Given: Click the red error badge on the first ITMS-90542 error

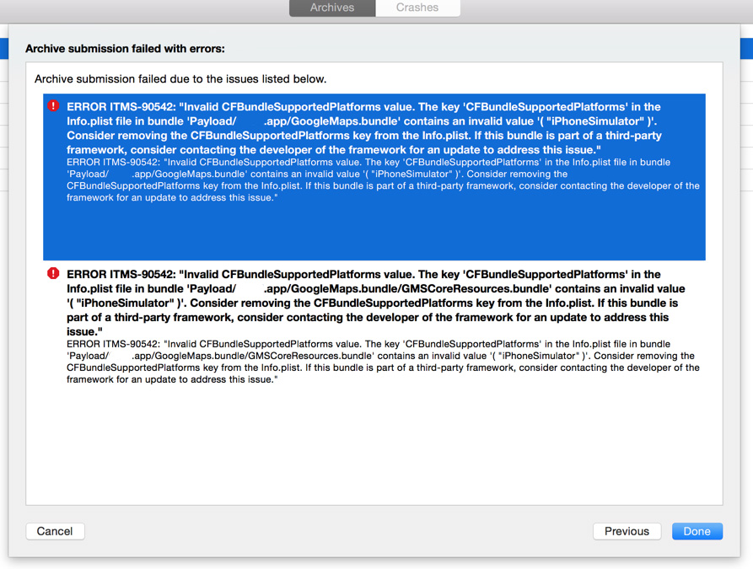Looking at the screenshot, I should click(52, 105).
